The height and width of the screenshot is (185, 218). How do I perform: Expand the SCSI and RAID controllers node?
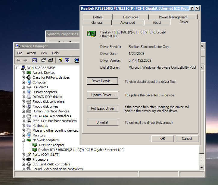click(23, 164)
